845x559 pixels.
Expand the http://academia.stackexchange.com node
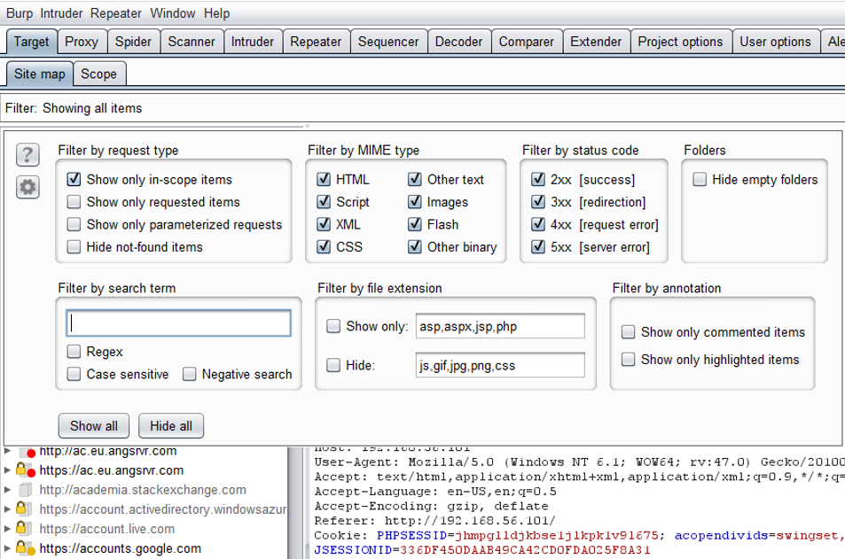click(8, 490)
